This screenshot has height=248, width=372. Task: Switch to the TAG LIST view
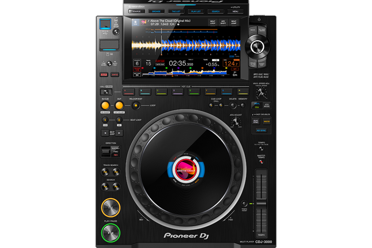[176, 11]
